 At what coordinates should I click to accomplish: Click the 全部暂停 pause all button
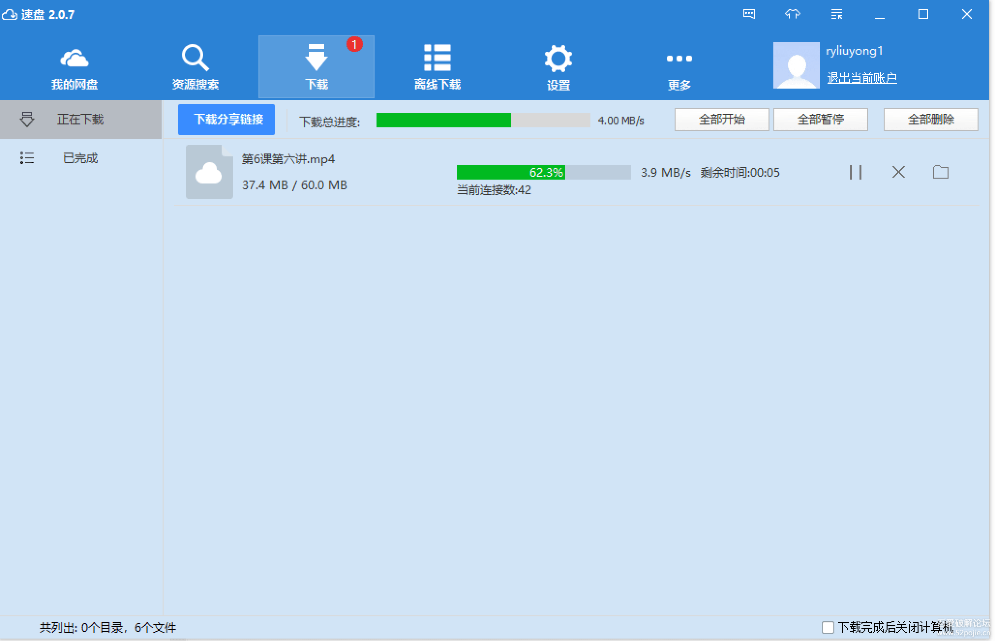click(820, 120)
